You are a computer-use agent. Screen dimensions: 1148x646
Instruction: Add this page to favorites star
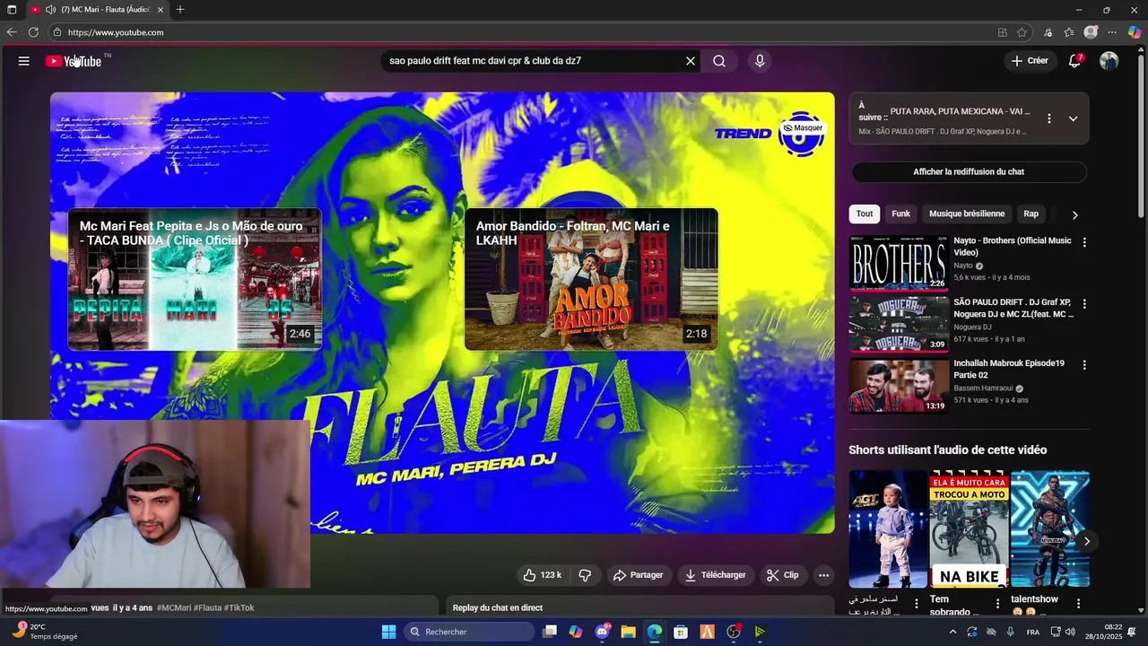(1022, 32)
